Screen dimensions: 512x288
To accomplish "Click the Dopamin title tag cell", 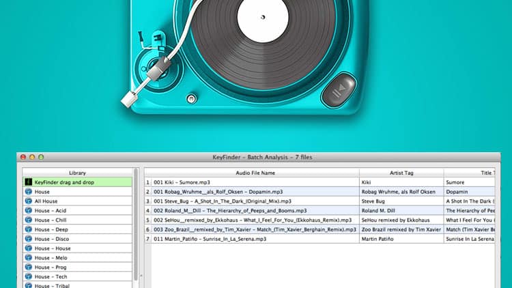I will pyautogui.click(x=470, y=192).
